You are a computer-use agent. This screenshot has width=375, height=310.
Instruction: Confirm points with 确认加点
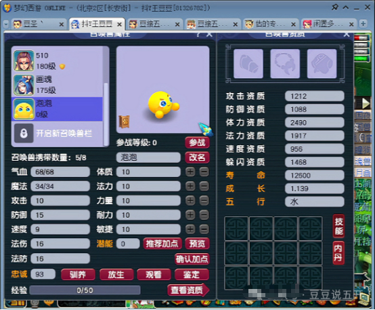tap(192, 259)
